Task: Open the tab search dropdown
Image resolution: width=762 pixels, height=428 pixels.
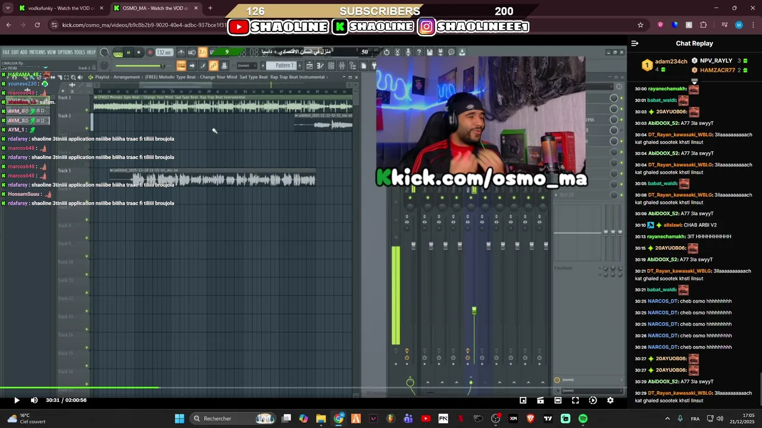Action: [x=8, y=8]
